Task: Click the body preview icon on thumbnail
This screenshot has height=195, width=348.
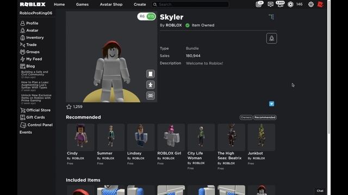Action: (151, 74)
